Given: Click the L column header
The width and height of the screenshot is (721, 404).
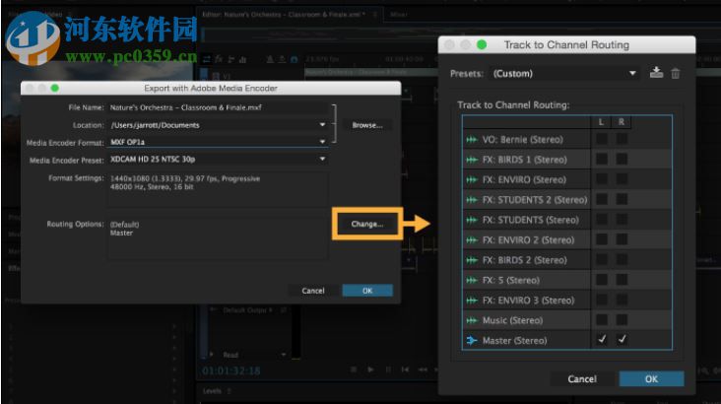Looking at the screenshot, I should click(x=601, y=122).
